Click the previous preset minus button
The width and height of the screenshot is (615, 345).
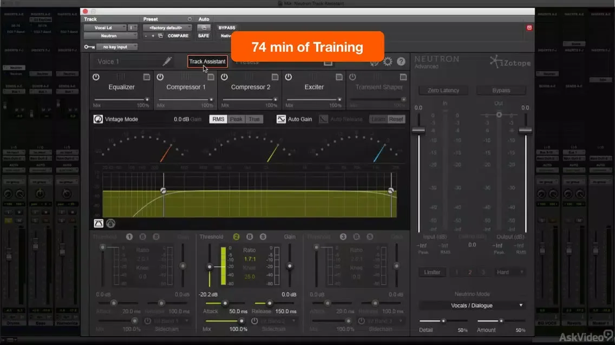click(x=146, y=36)
